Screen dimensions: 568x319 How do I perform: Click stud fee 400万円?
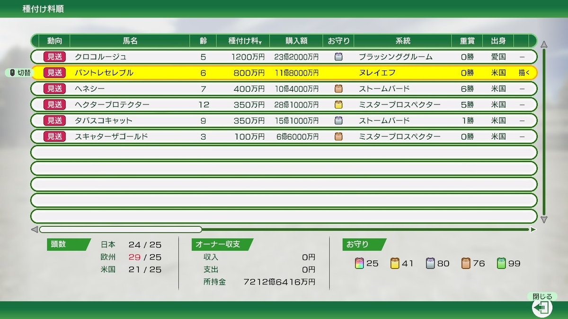(250, 88)
